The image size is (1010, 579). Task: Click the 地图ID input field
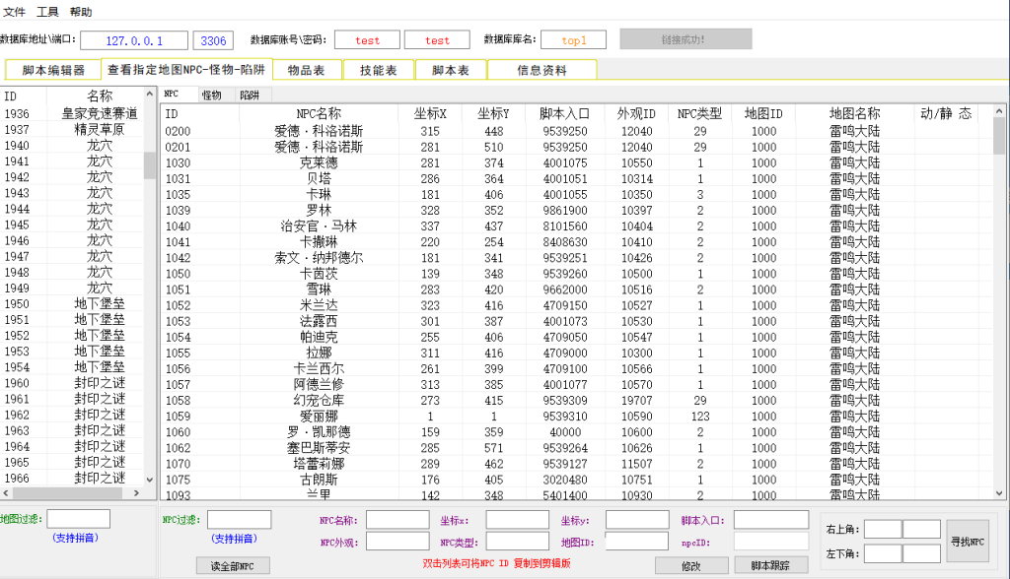637,541
